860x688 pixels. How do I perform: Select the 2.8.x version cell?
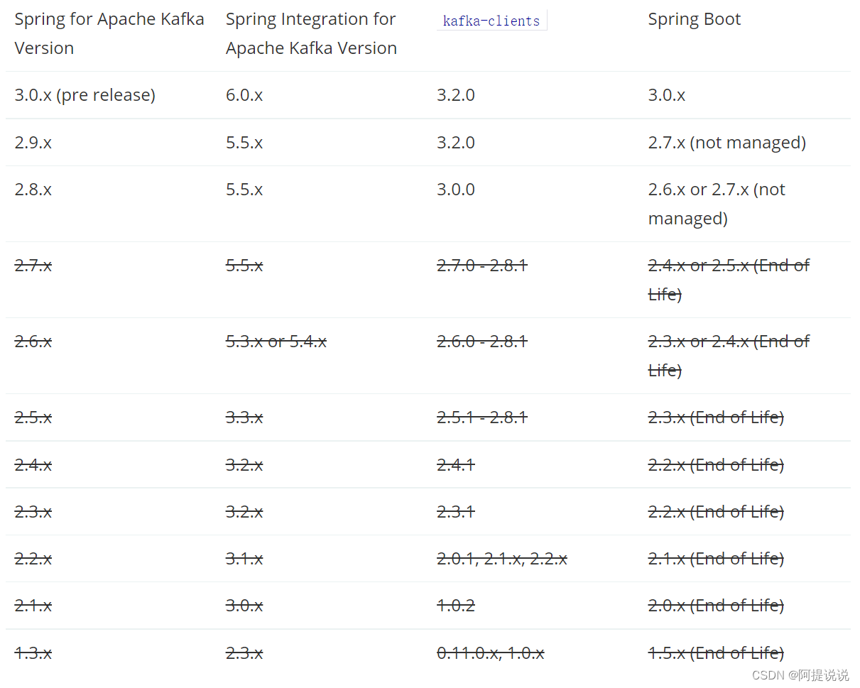(33, 190)
